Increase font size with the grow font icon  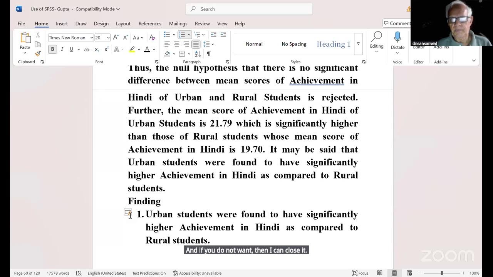pos(116,37)
